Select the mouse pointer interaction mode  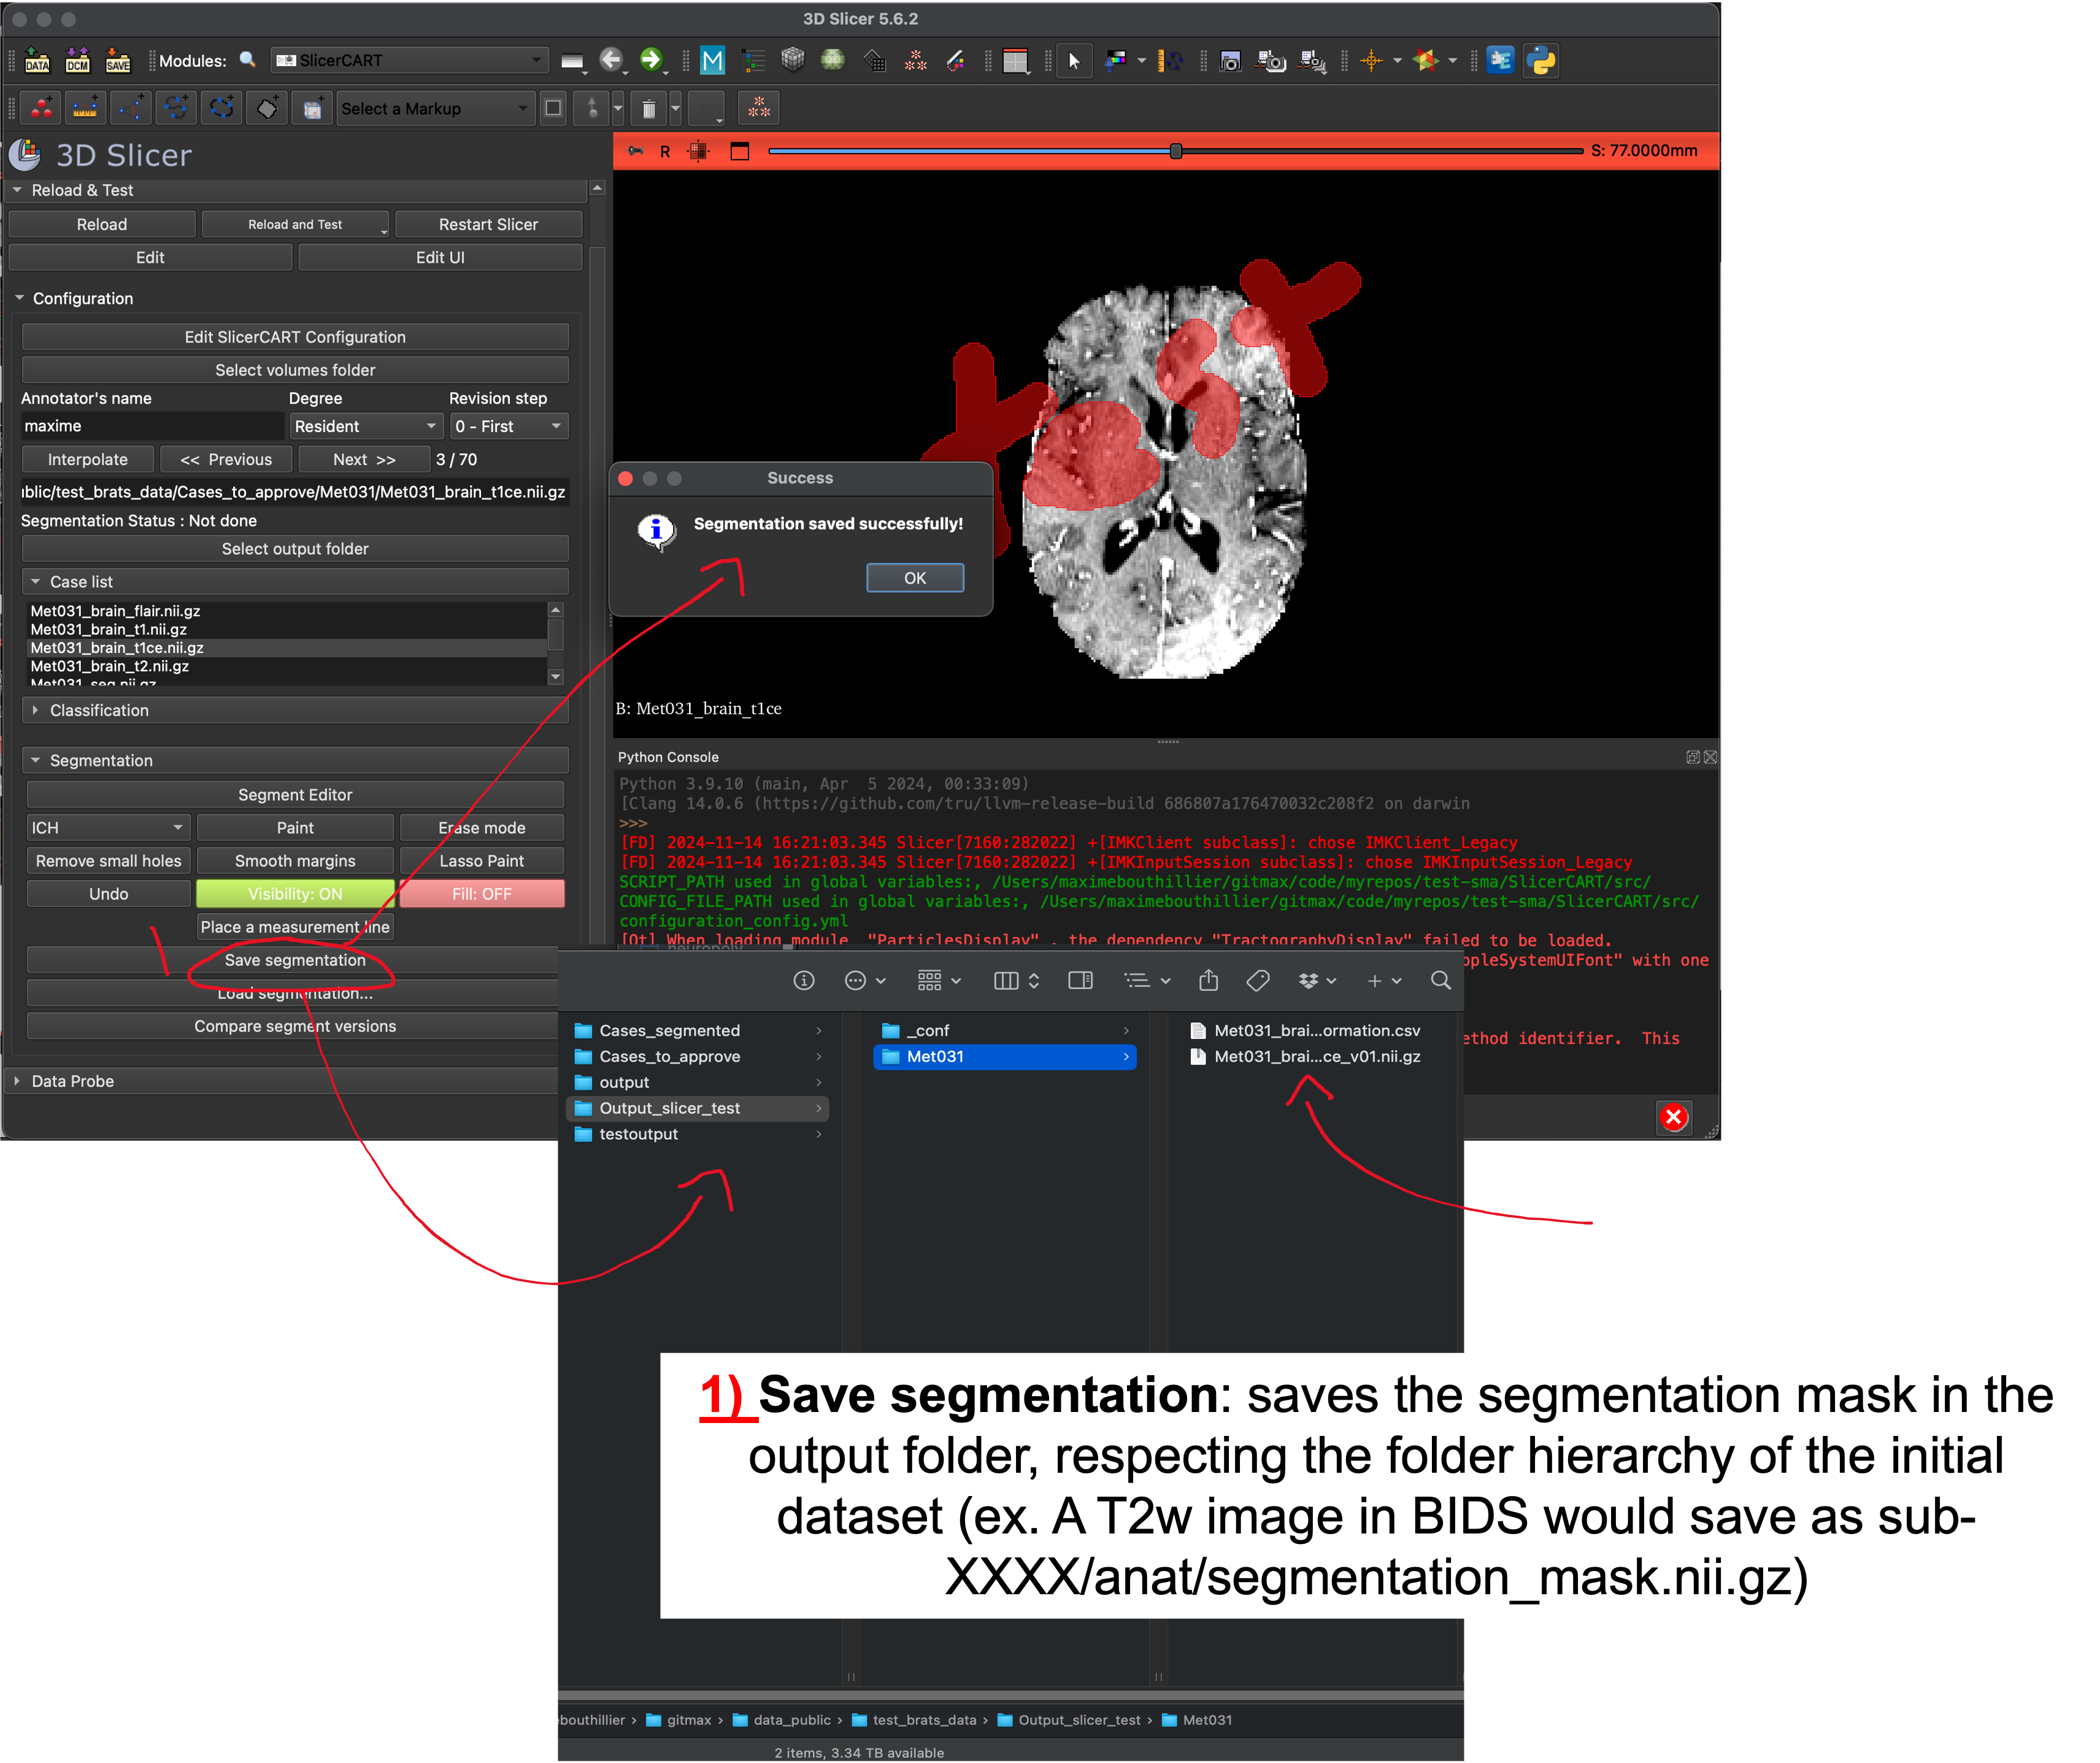(1074, 61)
